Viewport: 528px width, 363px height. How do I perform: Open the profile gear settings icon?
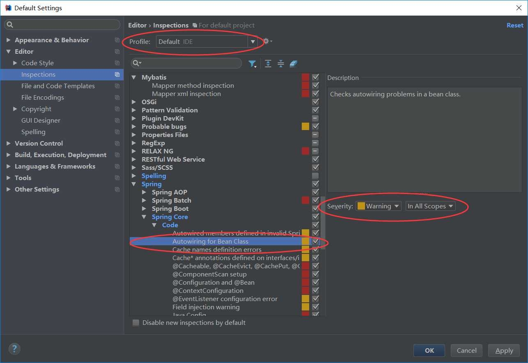[267, 41]
